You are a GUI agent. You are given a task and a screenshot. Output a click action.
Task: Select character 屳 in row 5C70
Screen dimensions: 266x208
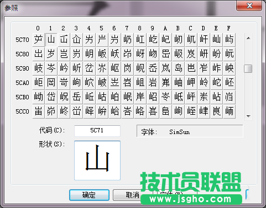[x=76, y=40]
